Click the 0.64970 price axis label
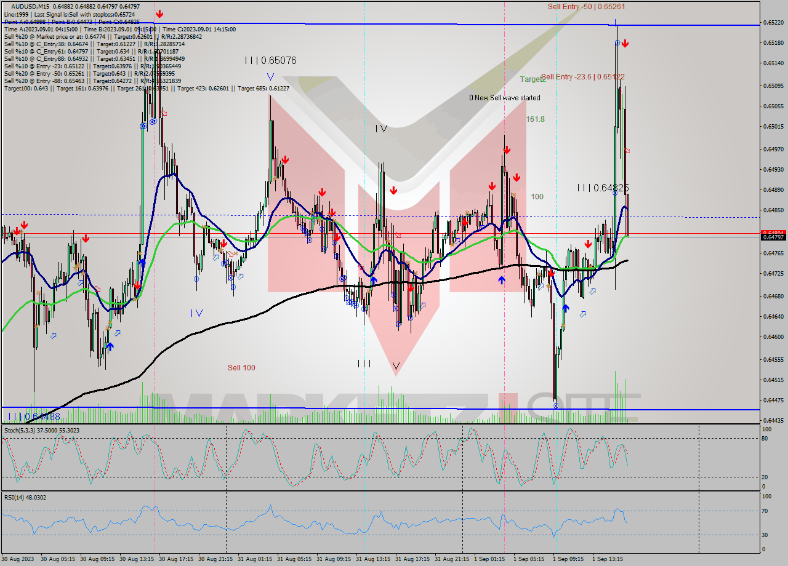788x566 pixels. 773,149
